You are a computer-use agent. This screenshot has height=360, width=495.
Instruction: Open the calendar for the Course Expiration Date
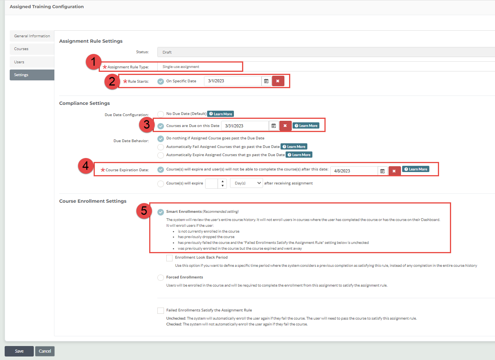tap(383, 170)
